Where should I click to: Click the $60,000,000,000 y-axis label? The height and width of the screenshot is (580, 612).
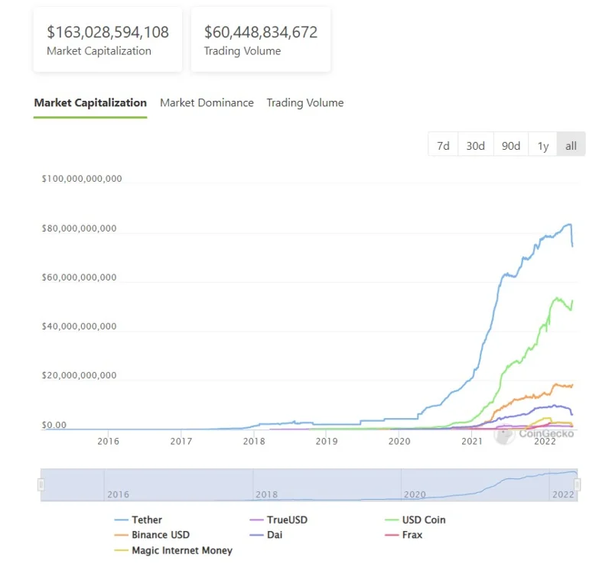coord(80,277)
